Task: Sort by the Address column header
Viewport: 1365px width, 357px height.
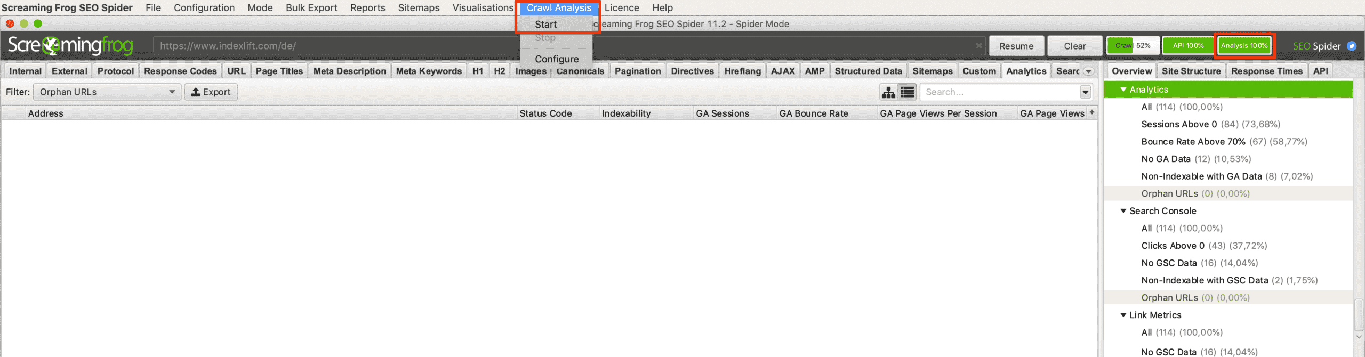Action: [272, 113]
